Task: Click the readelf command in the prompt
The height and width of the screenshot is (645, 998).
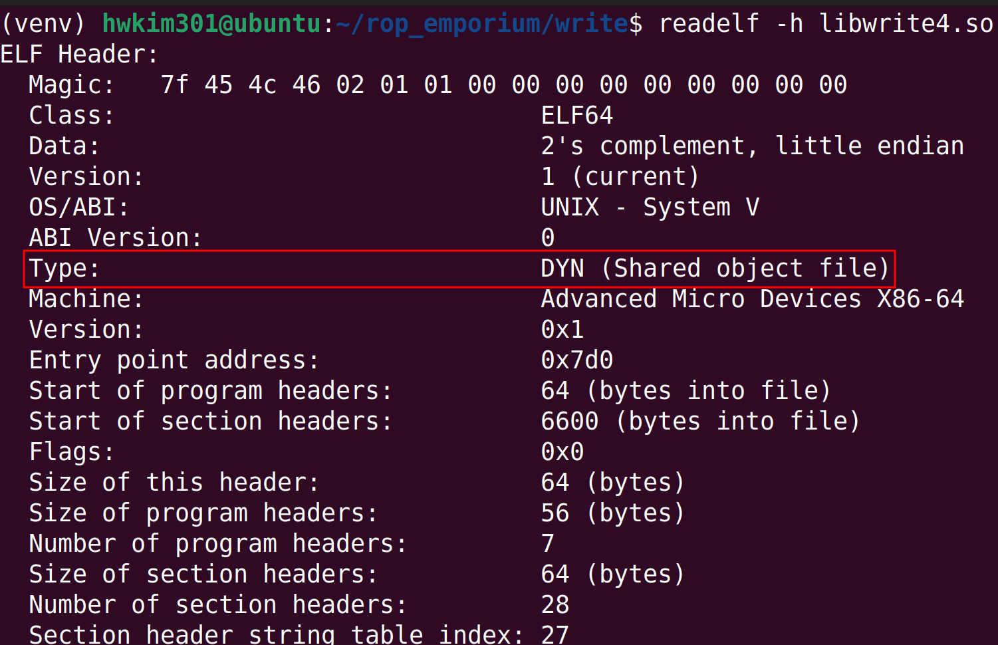Action: (708, 24)
